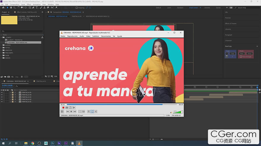Select the Clone Stamp tool
The image size is (261, 146).
coord(44,8)
